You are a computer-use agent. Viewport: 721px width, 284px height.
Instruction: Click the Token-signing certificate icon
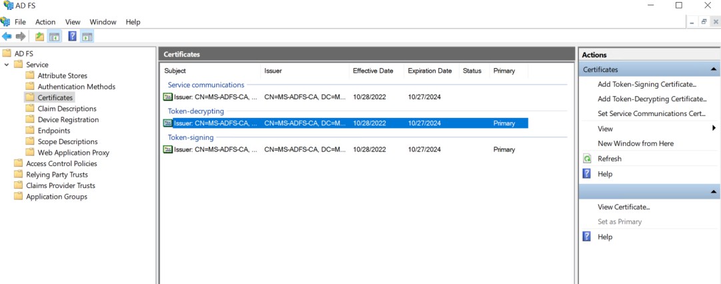(168, 149)
